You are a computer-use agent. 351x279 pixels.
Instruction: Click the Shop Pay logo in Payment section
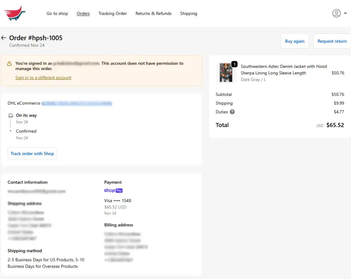[113, 190]
